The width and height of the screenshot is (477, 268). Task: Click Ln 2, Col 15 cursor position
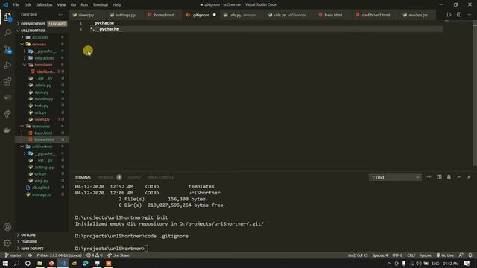[358, 255]
